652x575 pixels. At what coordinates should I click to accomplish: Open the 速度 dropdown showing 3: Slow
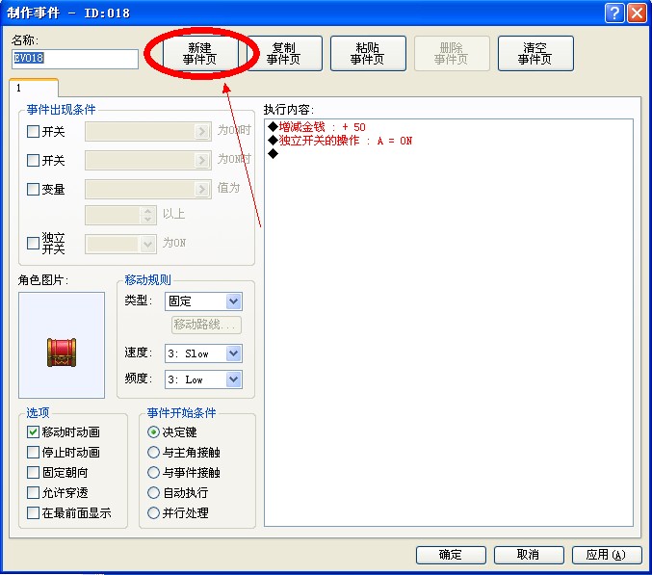[203, 353]
